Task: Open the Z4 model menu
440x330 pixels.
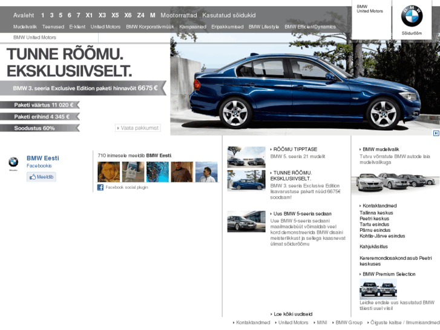Action: pos(140,15)
